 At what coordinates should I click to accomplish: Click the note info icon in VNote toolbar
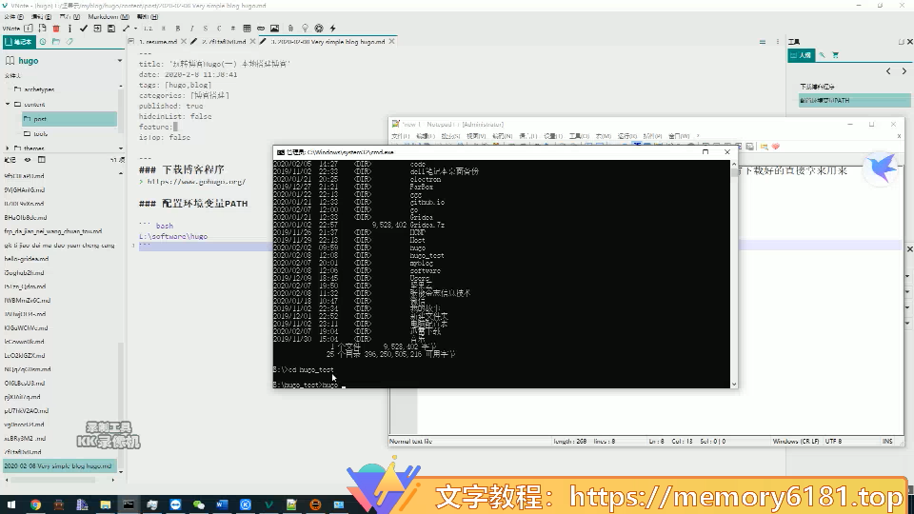70,28
